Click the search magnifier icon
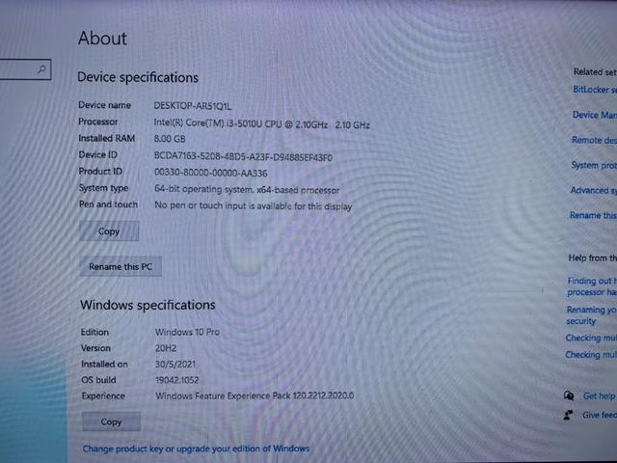The image size is (617, 463). [41, 69]
